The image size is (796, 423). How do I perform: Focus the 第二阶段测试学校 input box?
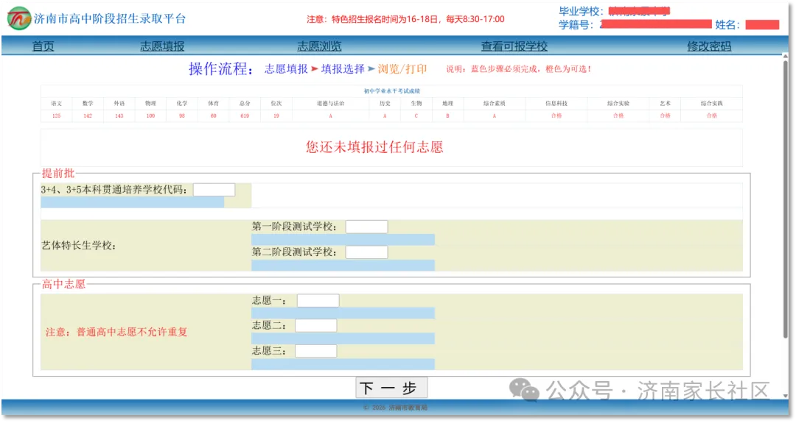[x=366, y=252]
